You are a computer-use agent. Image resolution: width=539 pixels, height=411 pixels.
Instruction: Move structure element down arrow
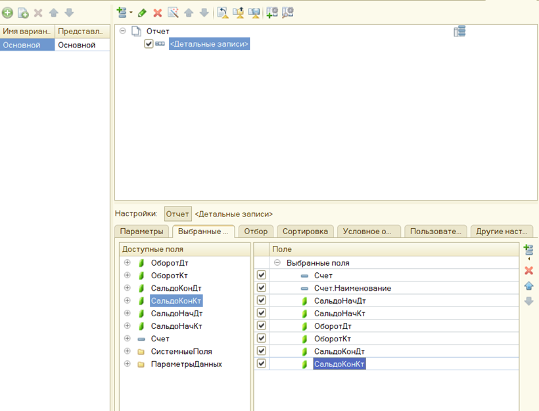204,13
